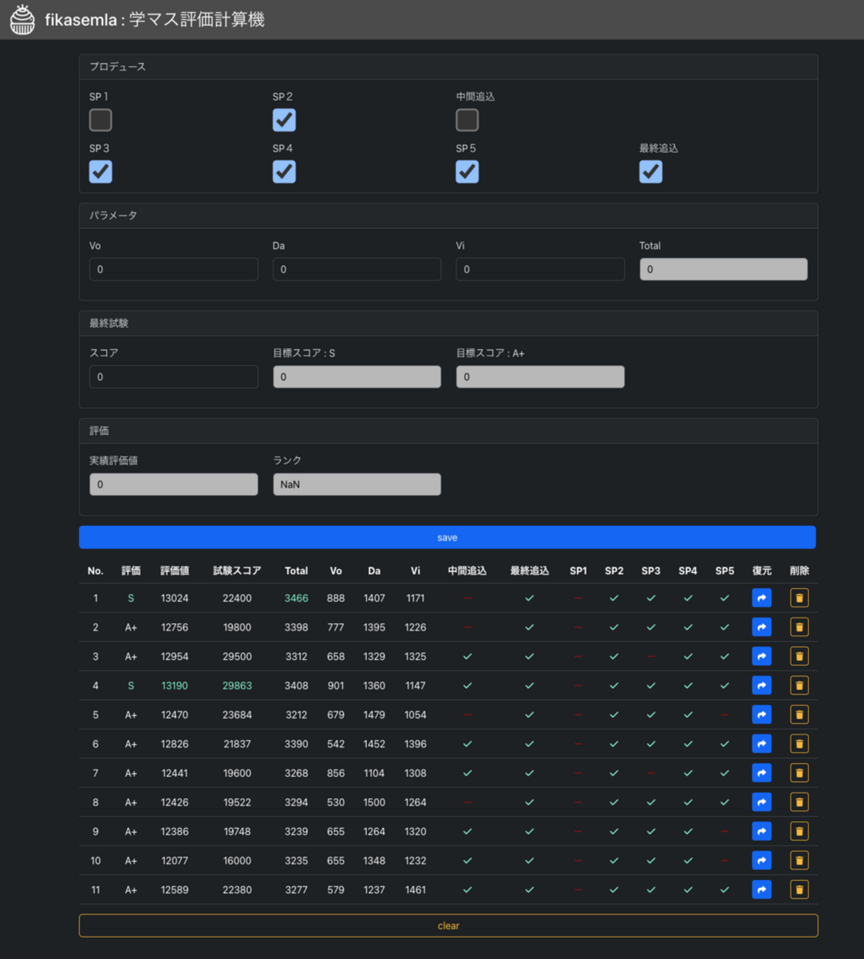Uncheck the SP 5 checkbox

click(x=467, y=172)
